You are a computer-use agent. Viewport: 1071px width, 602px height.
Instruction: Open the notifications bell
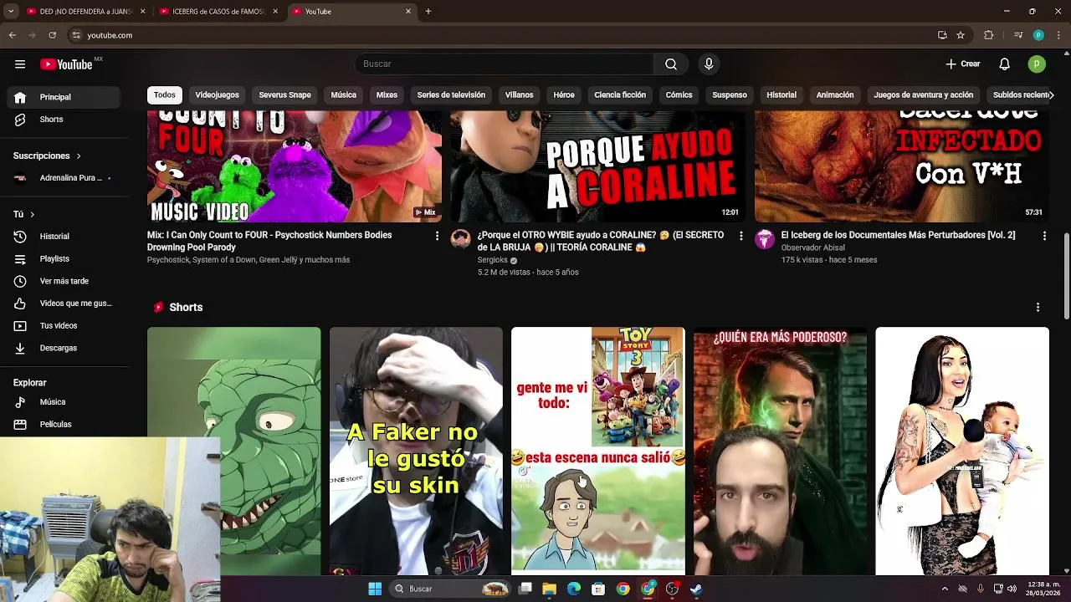[x=1005, y=64]
